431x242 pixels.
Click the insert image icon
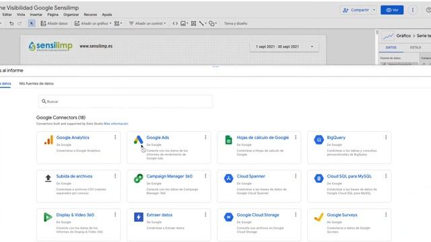184,24
